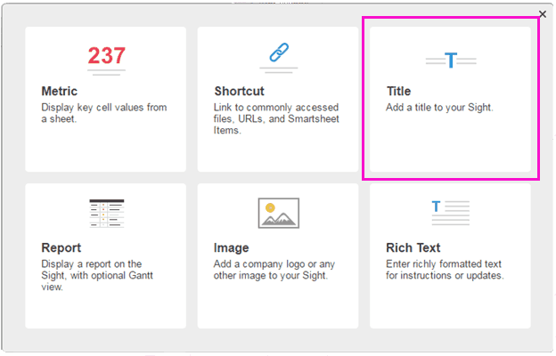Click the Rich Text lines icon
The height and width of the screenshot is (356, 556).
coord(451,211)
